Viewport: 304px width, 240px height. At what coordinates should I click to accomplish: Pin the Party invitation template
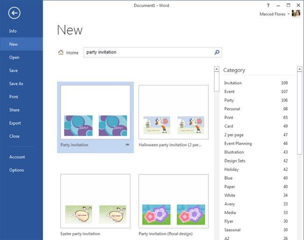[127, 145]
